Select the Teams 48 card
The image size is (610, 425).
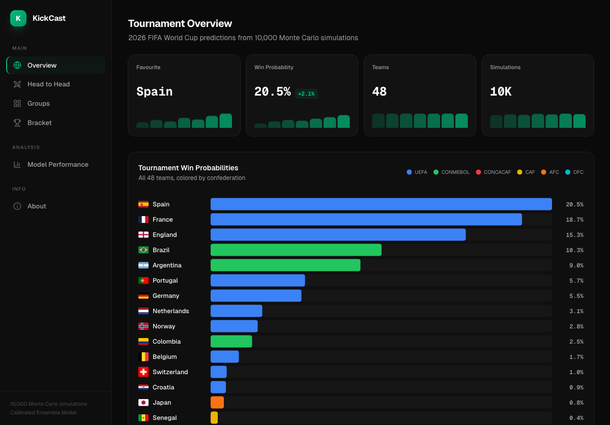420,96
